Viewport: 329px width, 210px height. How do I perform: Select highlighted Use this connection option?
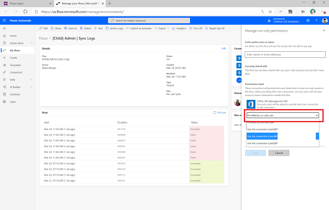click(262, 136)
